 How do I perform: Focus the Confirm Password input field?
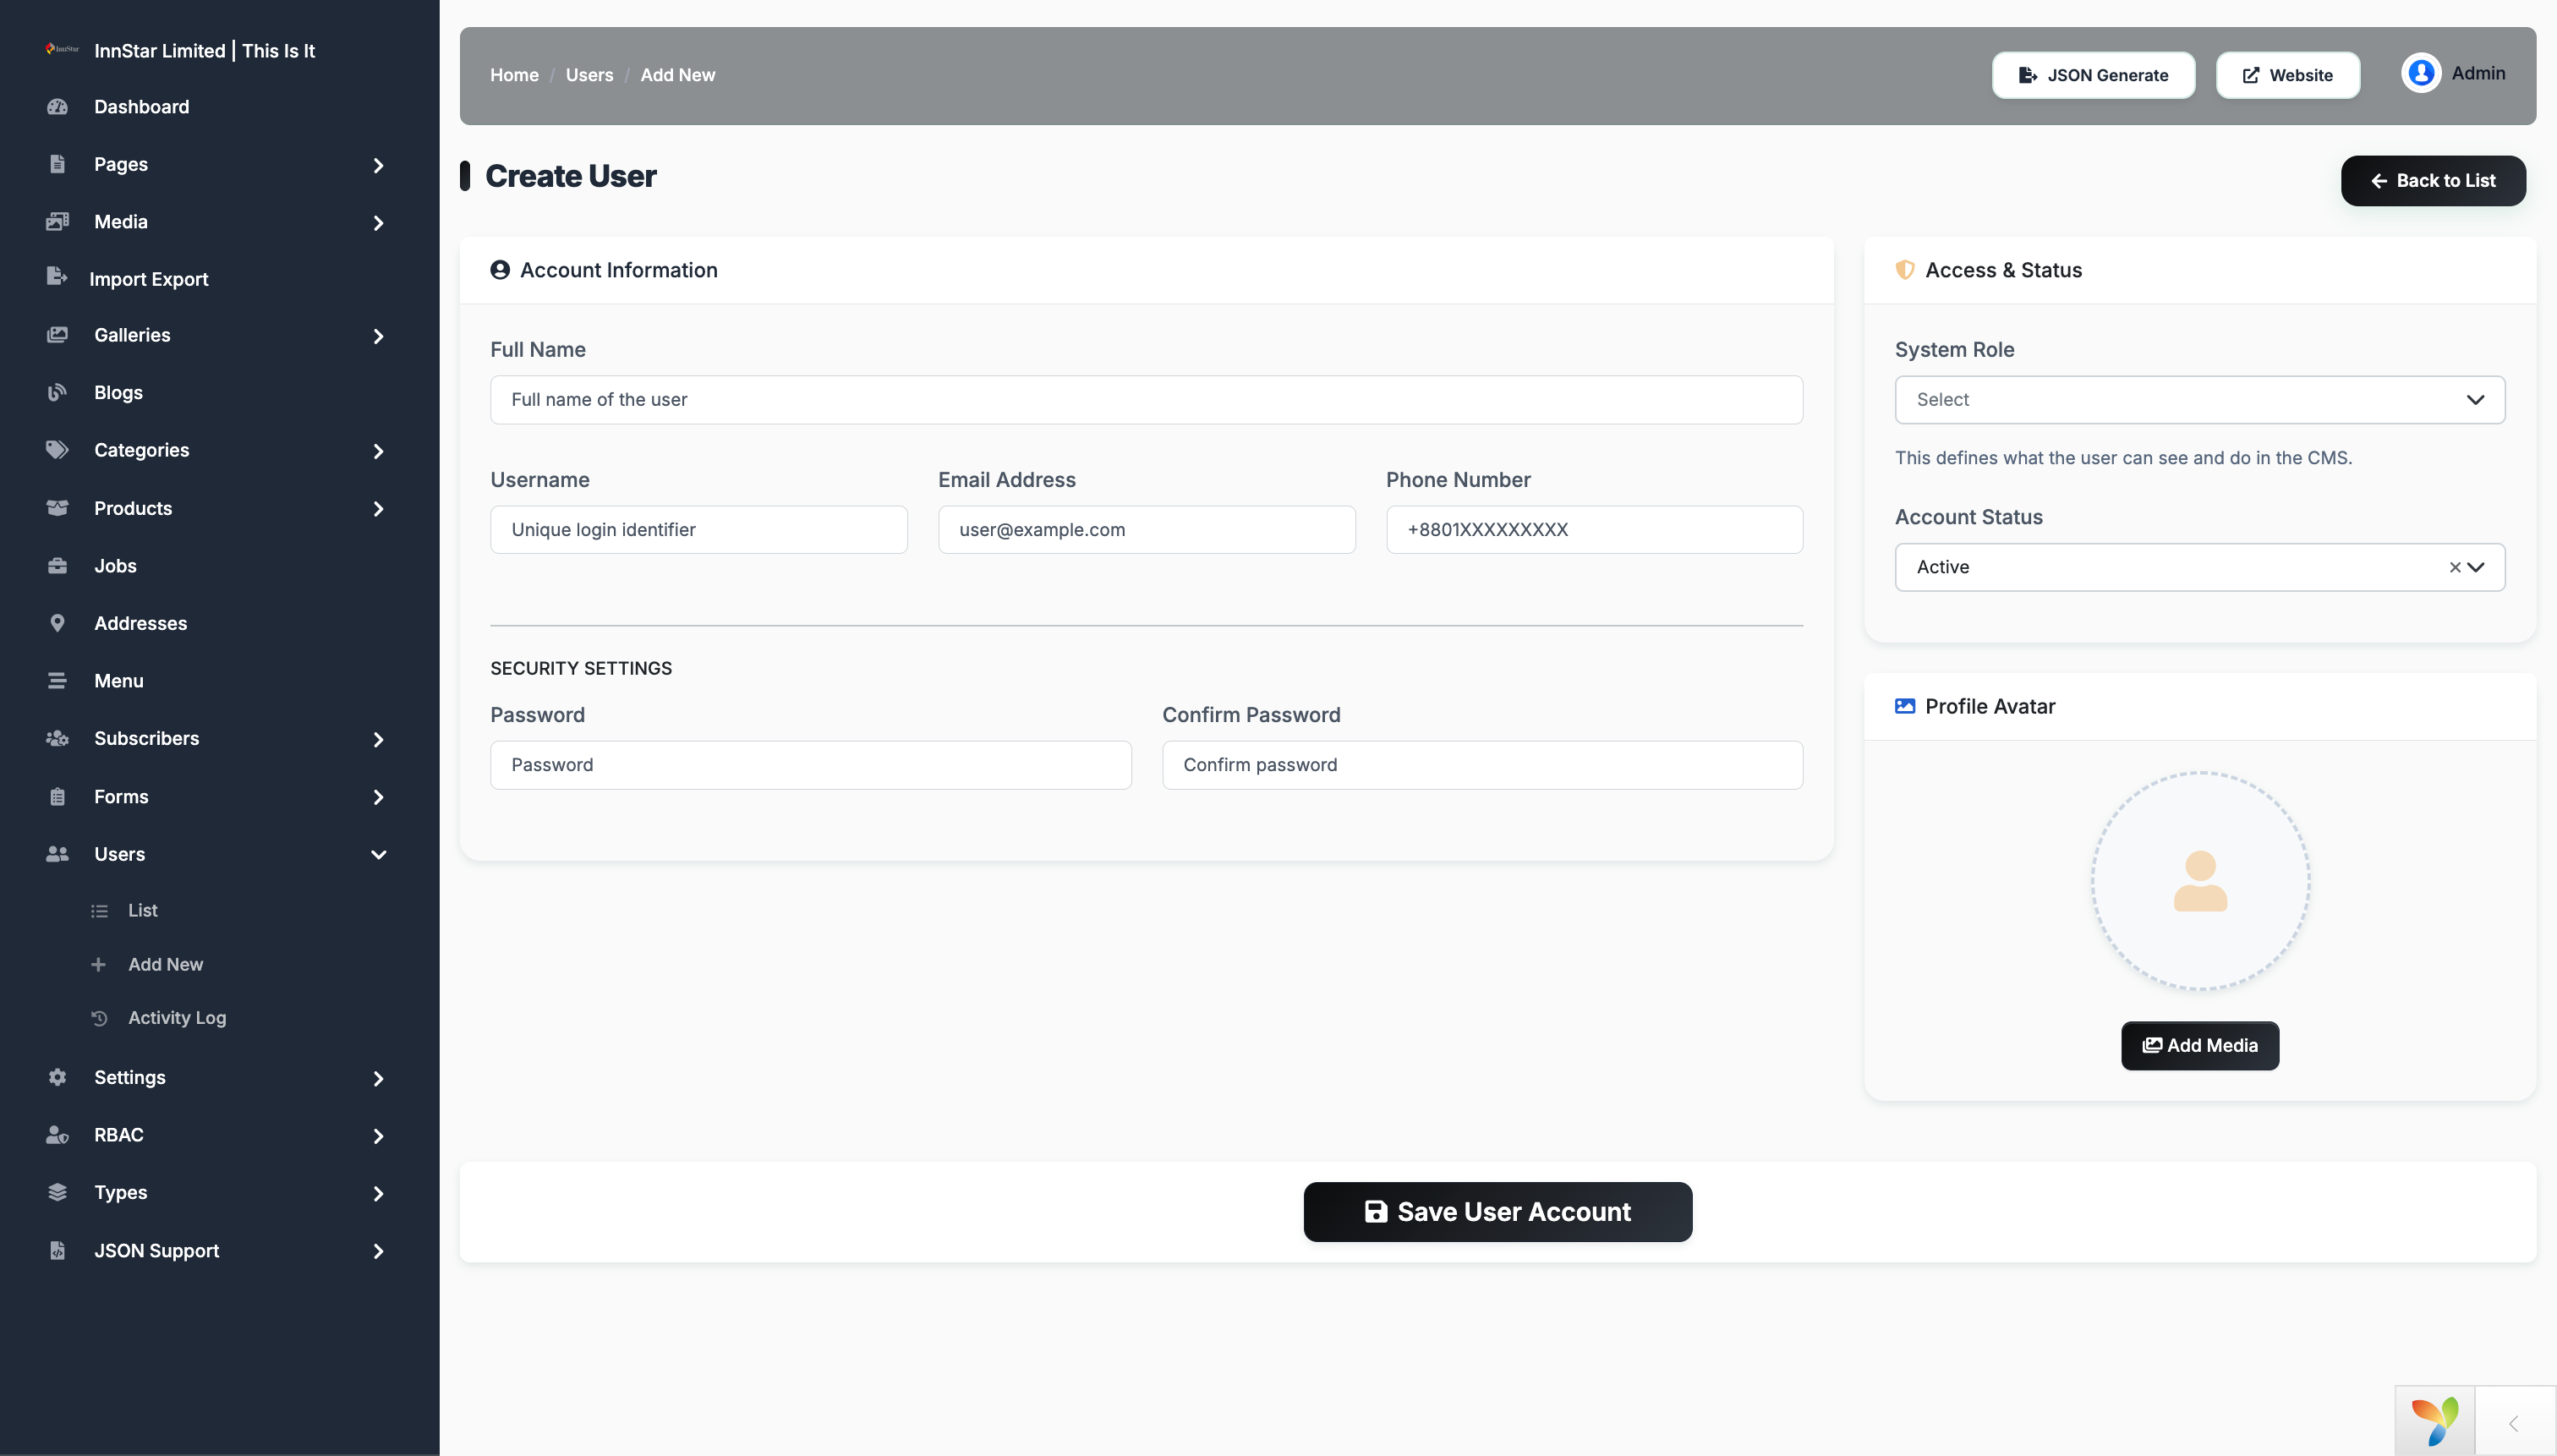tap(1482, 765)
